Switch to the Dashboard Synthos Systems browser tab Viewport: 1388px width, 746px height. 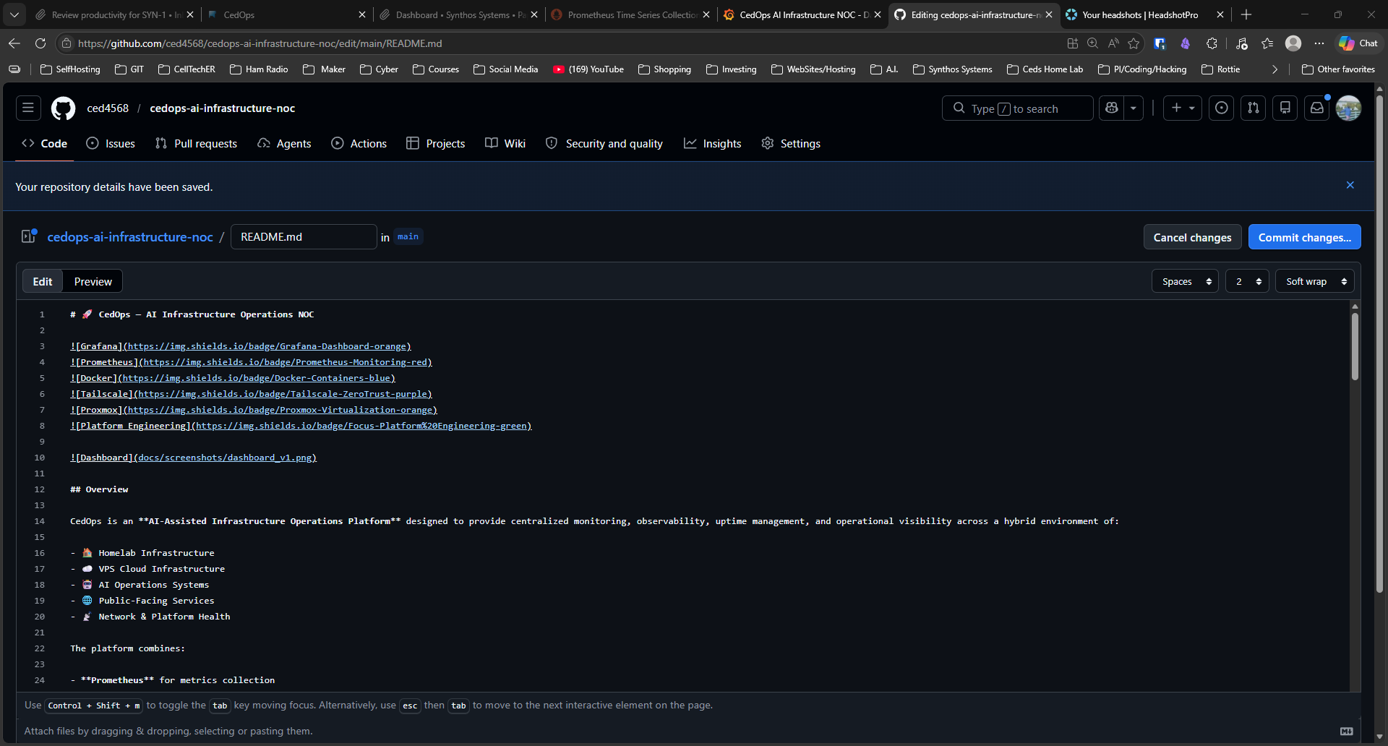tap(459, 14)
